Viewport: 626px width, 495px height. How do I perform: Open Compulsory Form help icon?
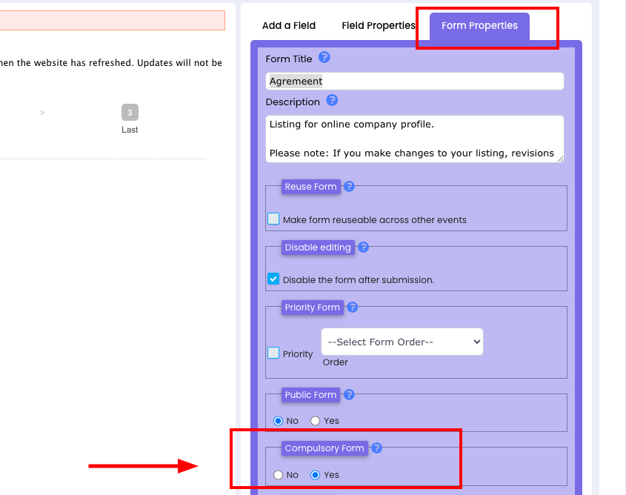(376, 448)
